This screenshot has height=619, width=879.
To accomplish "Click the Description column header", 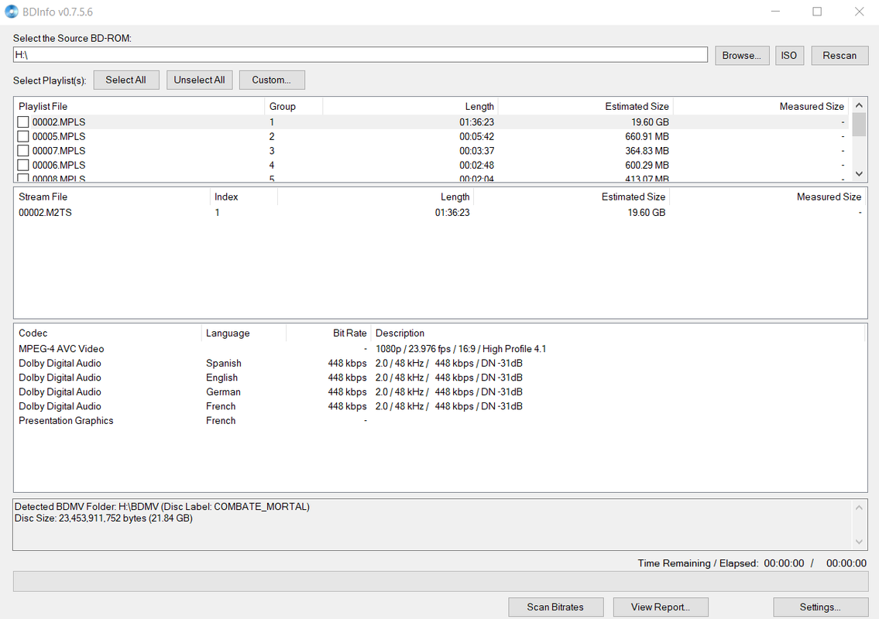I will point(618,333).
